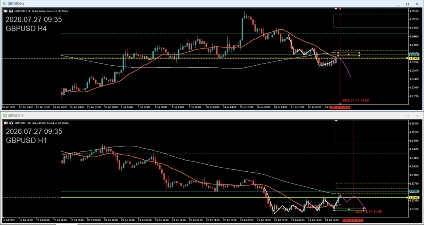Maximize the GBPUSD,H4 chart window
Image resolution: width=424 pixels, height=225 pixels.
pos(407,4)
